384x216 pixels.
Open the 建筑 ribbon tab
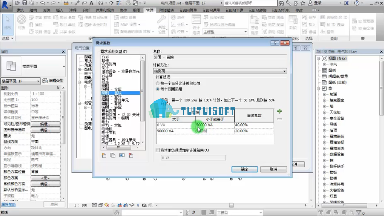point(20,10)
